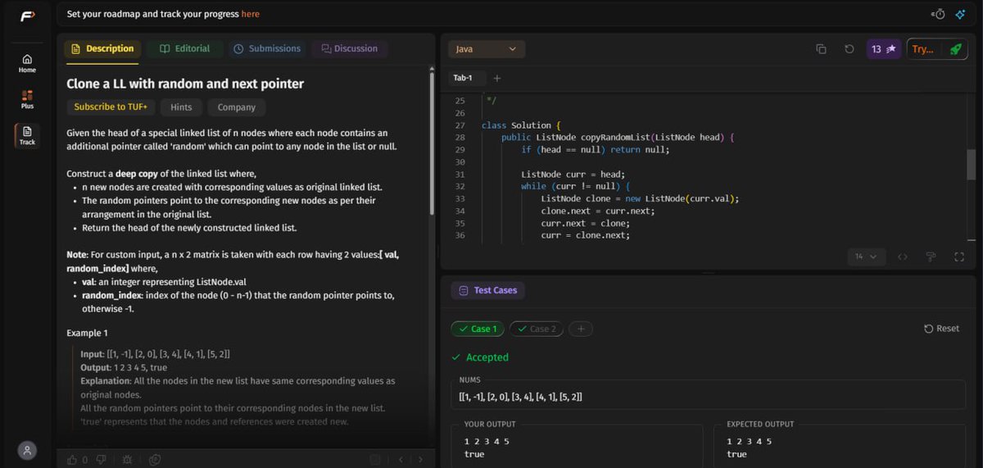Dislike the problem with thumbs down
Viewport: 983px width, 468px height.
[101, 460]
